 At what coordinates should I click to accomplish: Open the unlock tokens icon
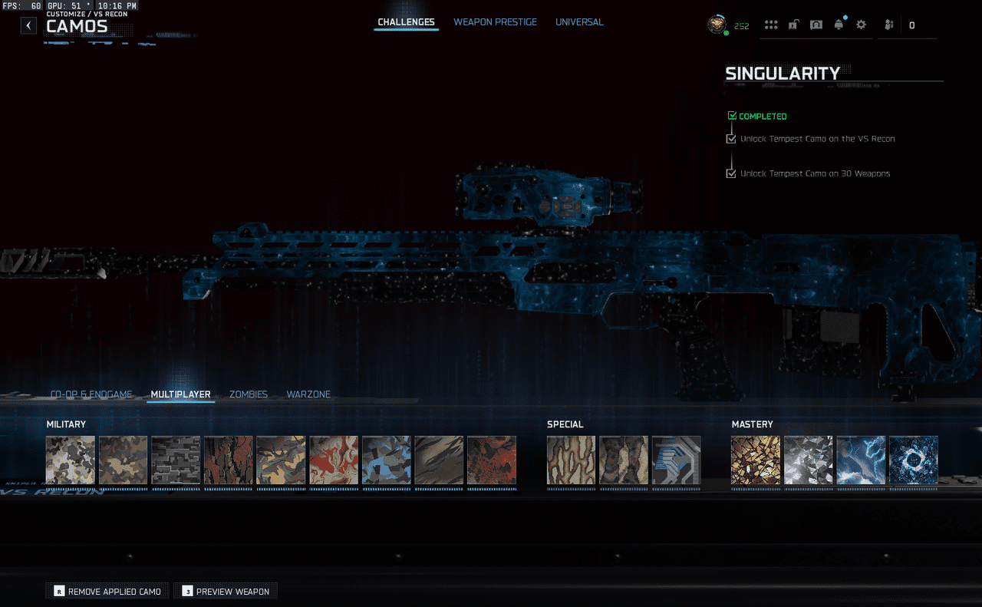click(x=793, y=25)
